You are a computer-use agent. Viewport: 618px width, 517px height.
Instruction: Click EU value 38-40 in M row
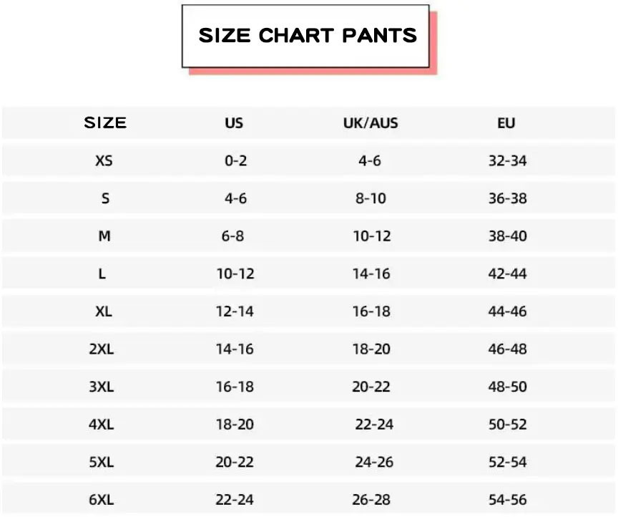[x=507, y=236]
